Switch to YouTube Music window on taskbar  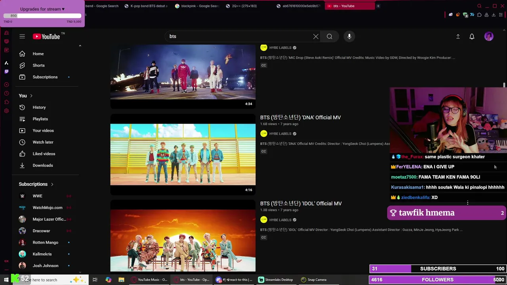[x=149, y=280]
